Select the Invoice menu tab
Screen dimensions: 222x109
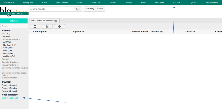click(x=176, y=3)
